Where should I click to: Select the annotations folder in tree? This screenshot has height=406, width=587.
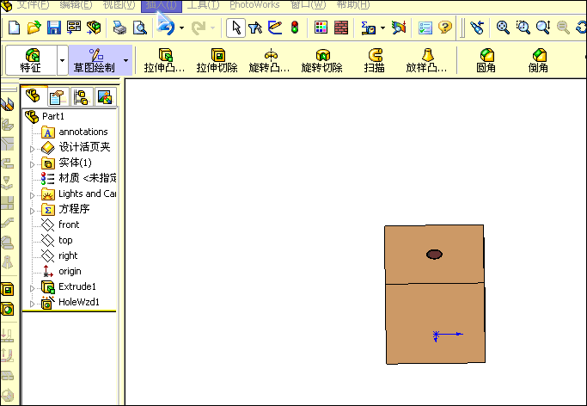pyautogui.click(x=83, y=132)
